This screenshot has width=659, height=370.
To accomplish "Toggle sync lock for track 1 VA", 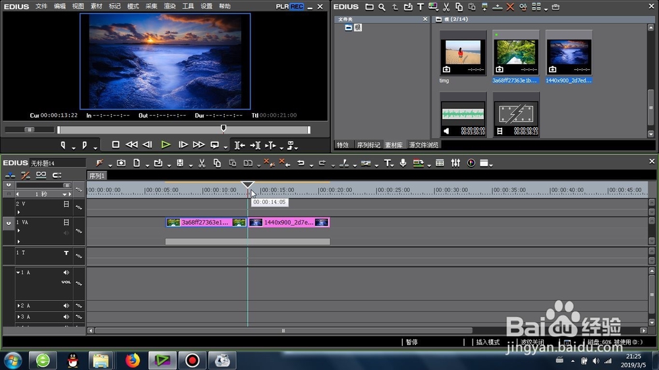I will 78,231.
